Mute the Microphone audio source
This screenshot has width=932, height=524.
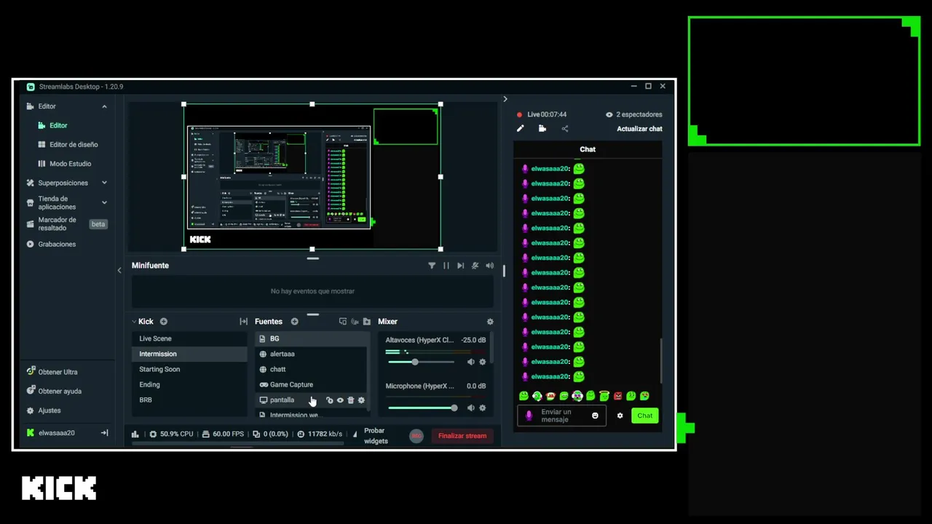(x=470, y=408)
